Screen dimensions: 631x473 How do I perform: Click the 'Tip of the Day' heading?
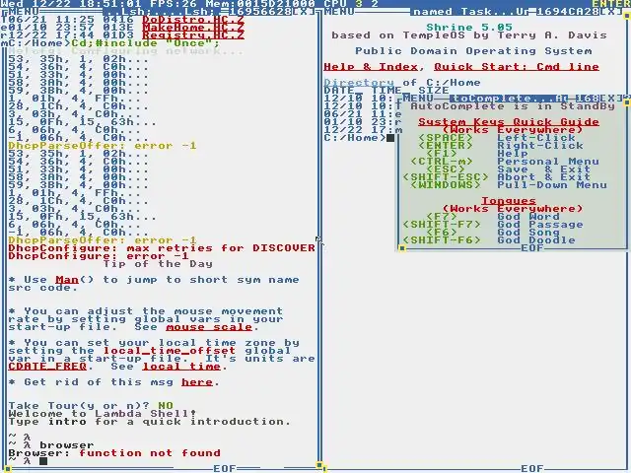[158, 264]
